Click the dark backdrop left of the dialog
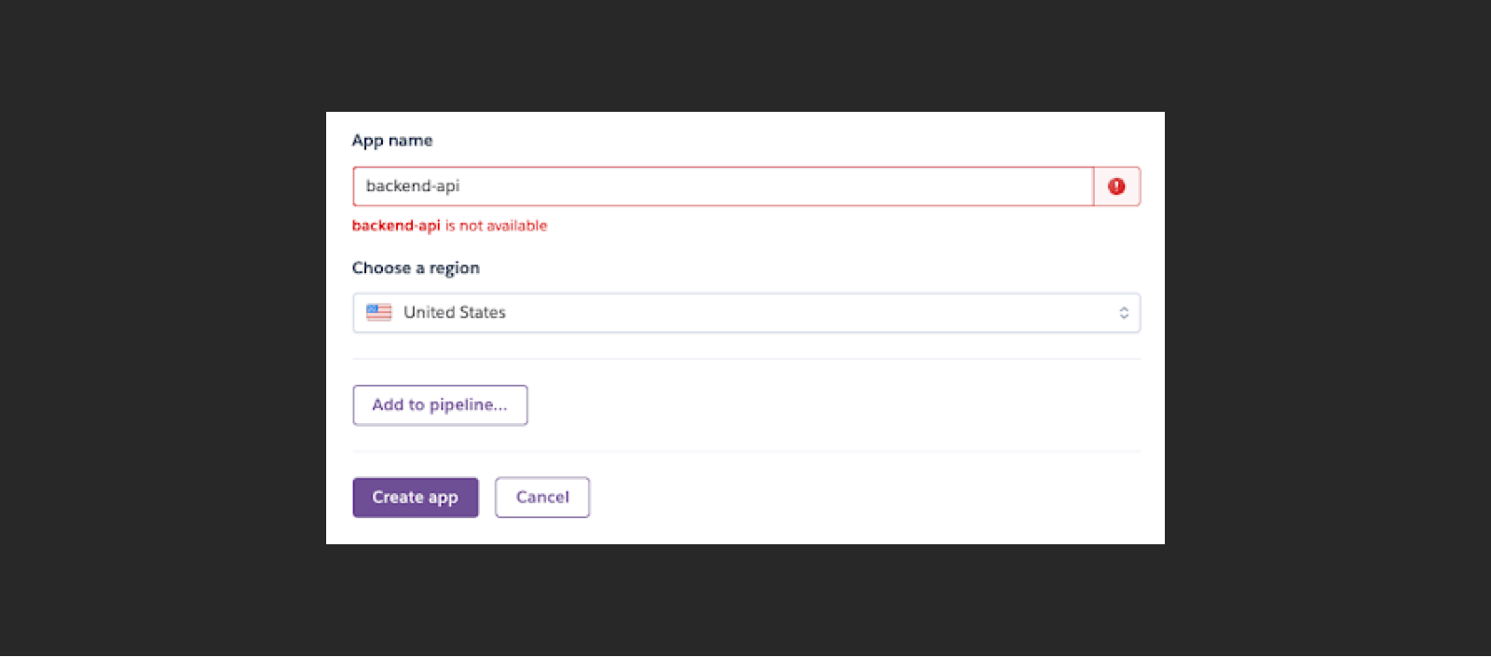Image resolution: width=1491 pixels, height=657 pixels. [x=163, y=328]
